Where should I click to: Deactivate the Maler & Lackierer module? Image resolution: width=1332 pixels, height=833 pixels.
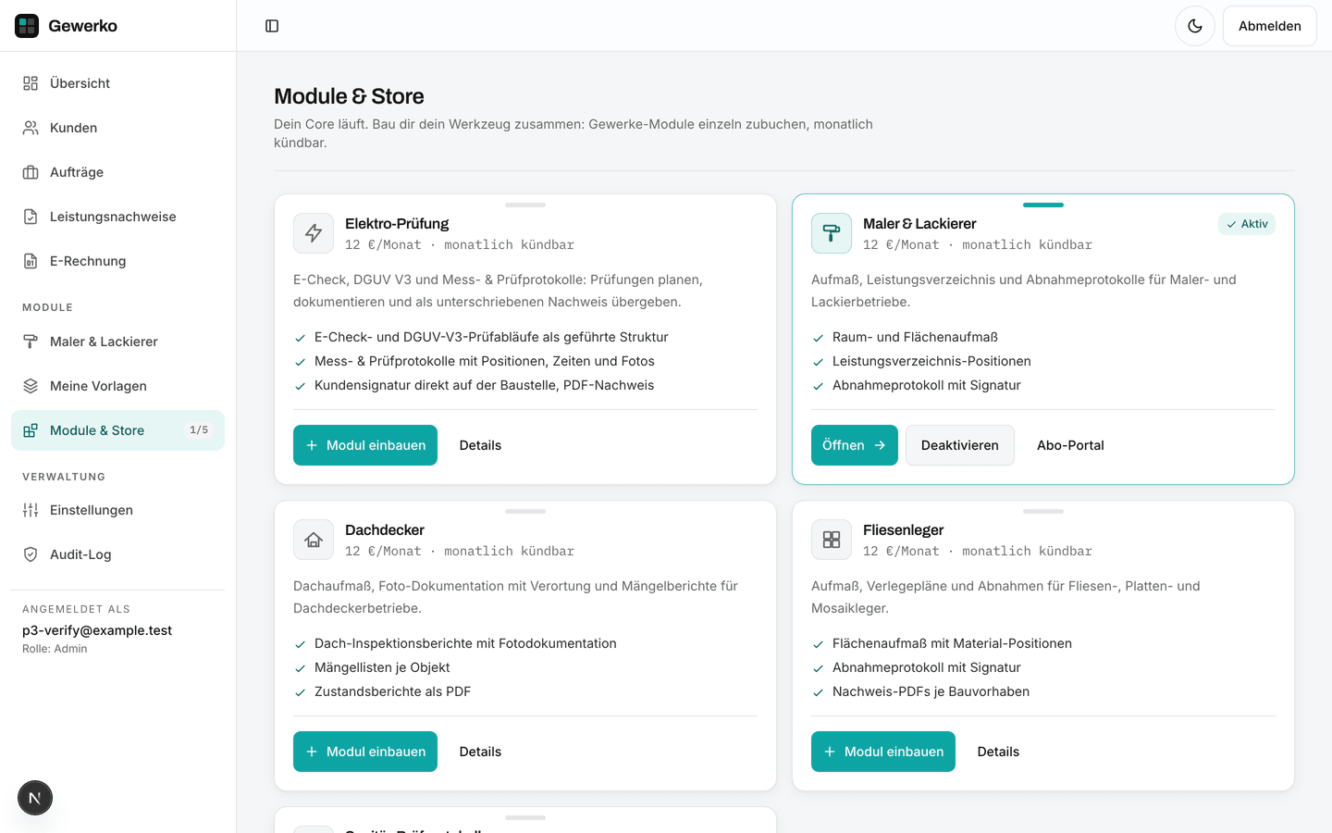coord(960,445)
